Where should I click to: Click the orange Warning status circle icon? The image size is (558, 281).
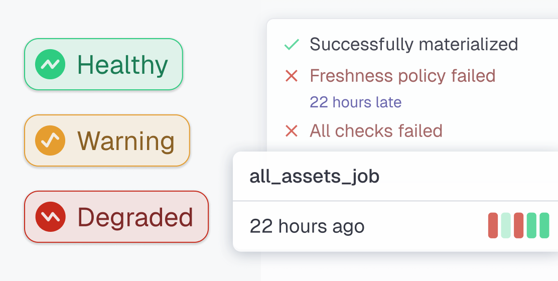coord(50,140)
